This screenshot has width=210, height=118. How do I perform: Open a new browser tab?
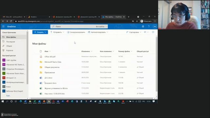129,17
